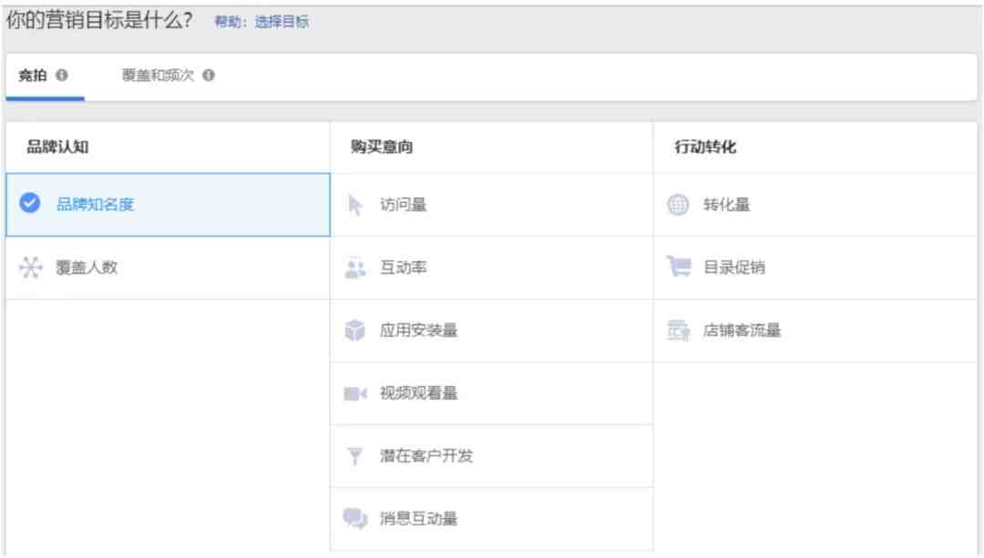Viewport: 984px width, 558px height.
Task: Click the cursor icon for 访问量
Action: coord(354,205)
